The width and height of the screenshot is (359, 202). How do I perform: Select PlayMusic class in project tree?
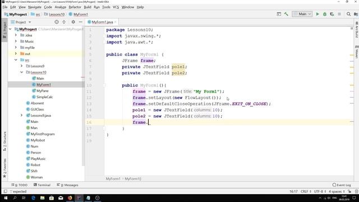(38, 158)
